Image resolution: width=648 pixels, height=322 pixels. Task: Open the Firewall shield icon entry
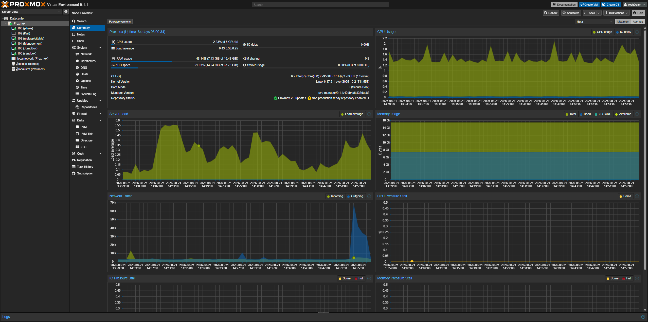[x=74, y=114]
